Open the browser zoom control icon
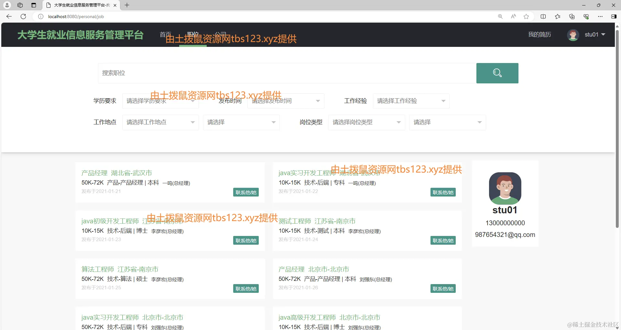 coord(500,16)
